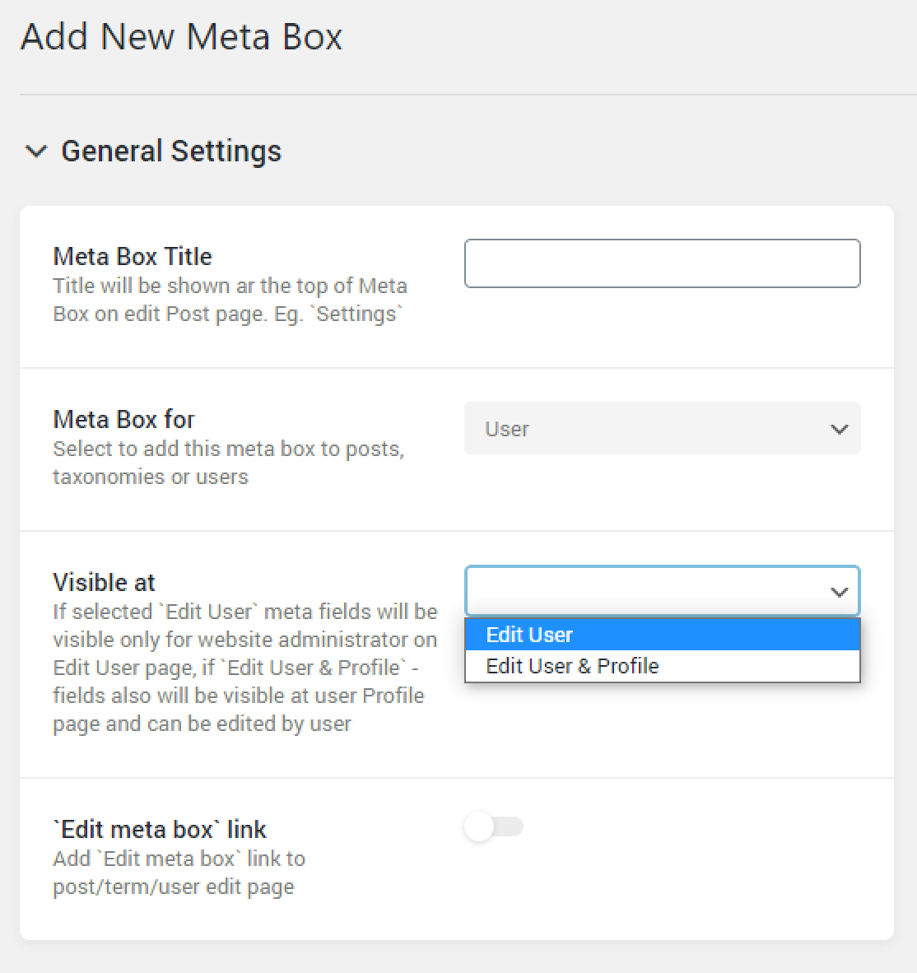Click the General Settings heading text
Screen dimensions: 917x973
pos(171,151)
